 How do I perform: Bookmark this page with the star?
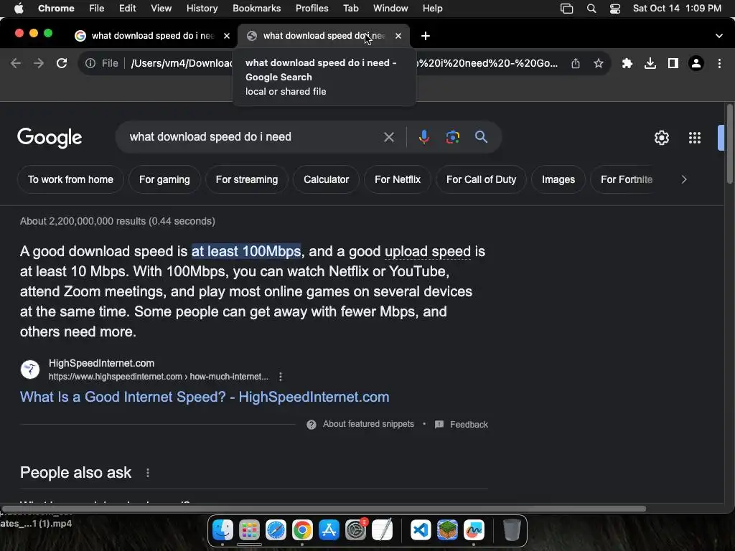598,63
